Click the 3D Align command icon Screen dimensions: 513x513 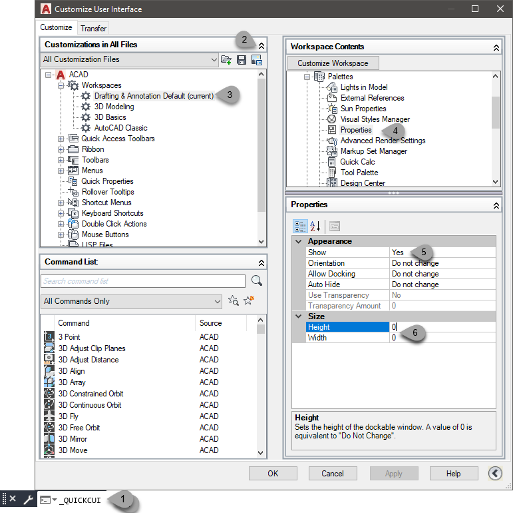49,370
